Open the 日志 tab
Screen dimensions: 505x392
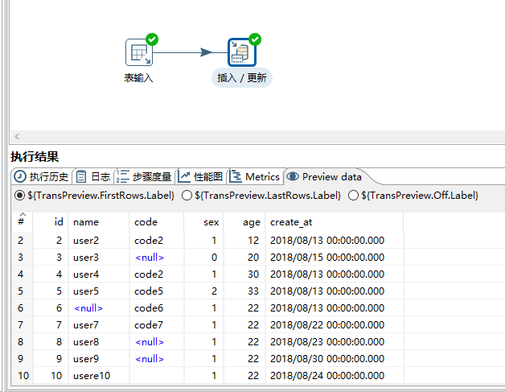pos(93,176)
